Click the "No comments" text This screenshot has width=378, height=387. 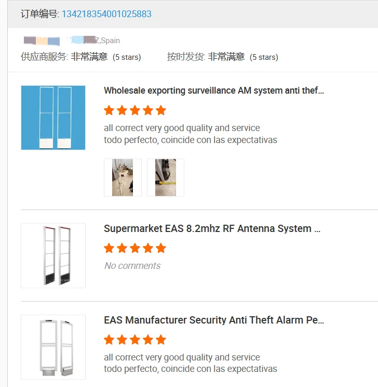(132, 266)
